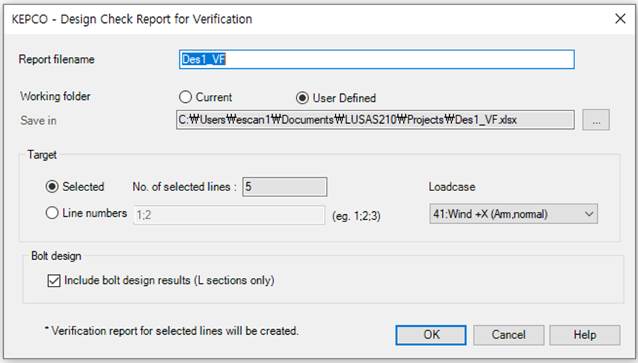Screen dimensions: 638x363
Task: Click the Save in path field
Action: tap(375, 120)
